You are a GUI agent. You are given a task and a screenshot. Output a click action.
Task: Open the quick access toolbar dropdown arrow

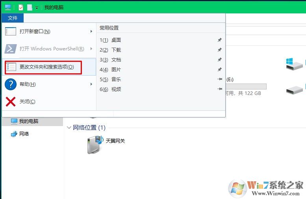[x=37, y=7]
